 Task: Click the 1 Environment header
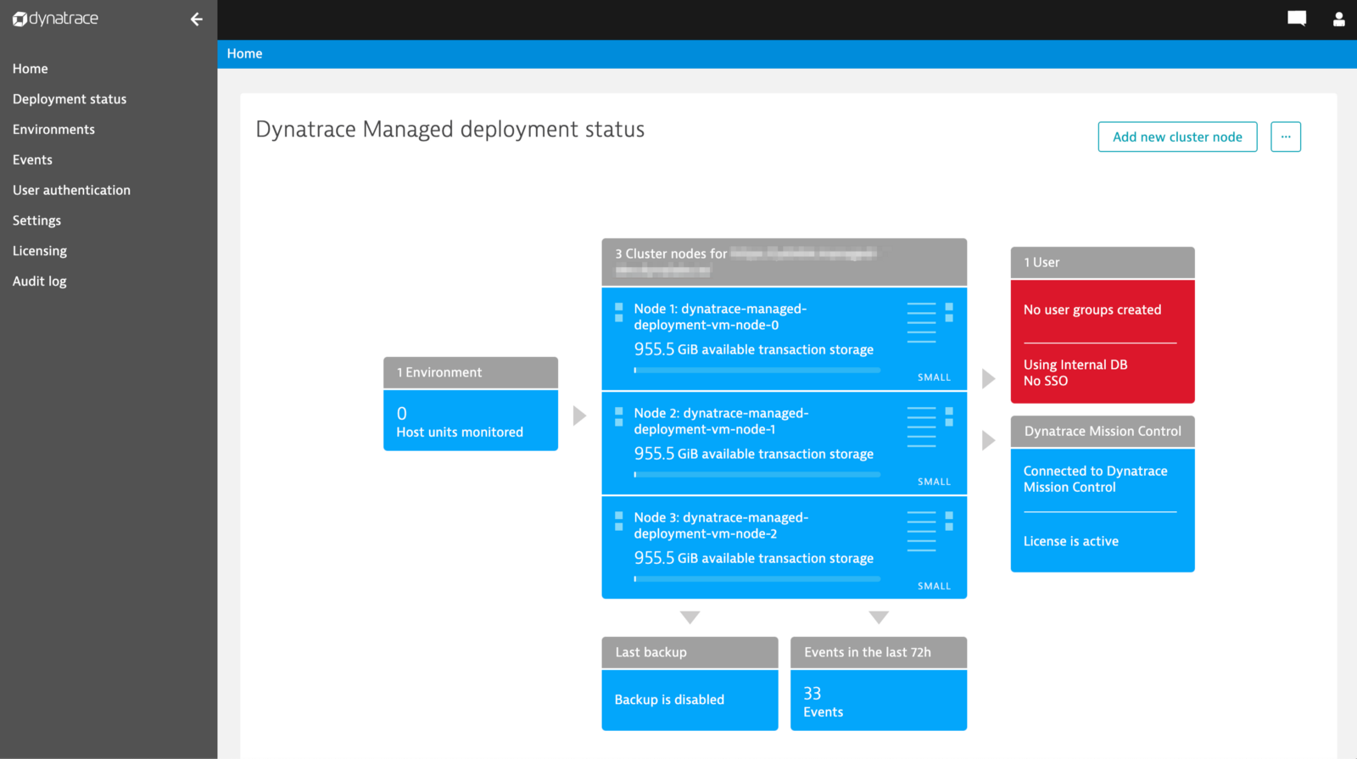click(x=471, y=372)
